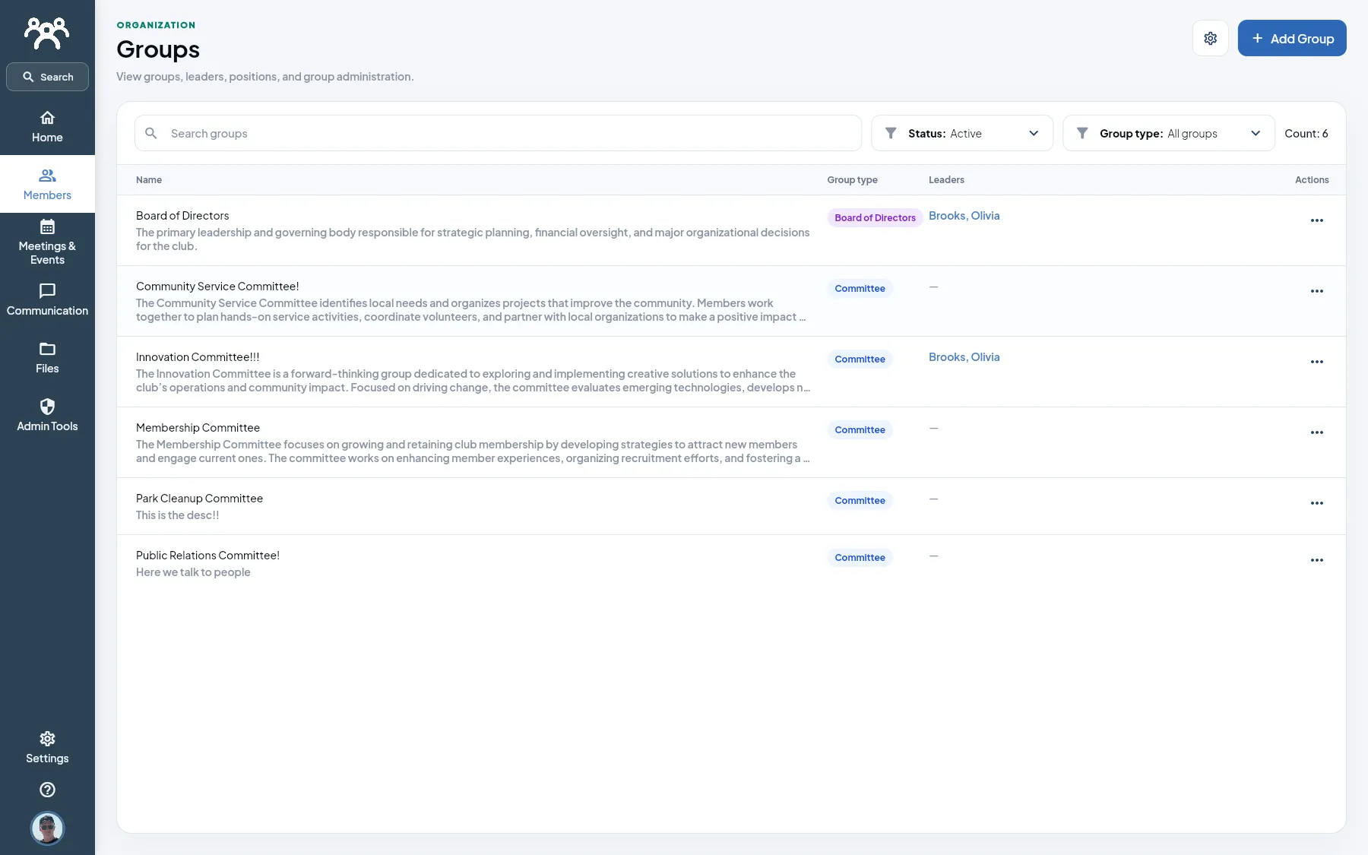The height and width of the screenshot is (855, 1368).
Task: Click the Search groups input field
Action: 498,133
